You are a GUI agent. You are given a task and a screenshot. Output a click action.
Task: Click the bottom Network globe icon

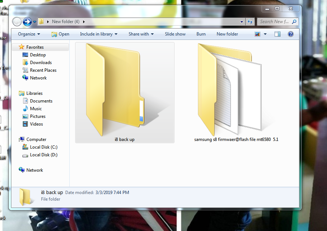[22, 170]
